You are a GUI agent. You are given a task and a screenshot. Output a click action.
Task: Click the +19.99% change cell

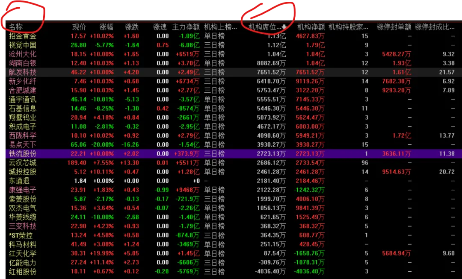tap(102, 253)
